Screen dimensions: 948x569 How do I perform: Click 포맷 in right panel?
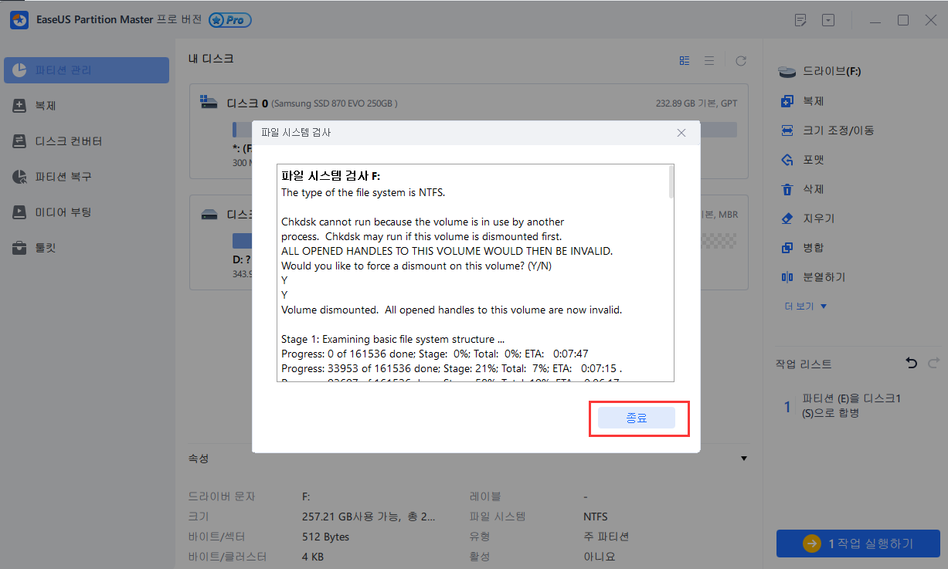click(x=813, y=160)
